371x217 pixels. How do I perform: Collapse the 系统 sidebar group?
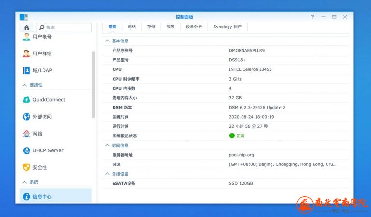tap(24, 182)
